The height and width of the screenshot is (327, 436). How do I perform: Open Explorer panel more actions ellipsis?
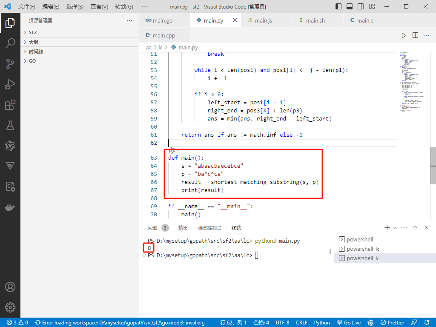click(129, 20)
